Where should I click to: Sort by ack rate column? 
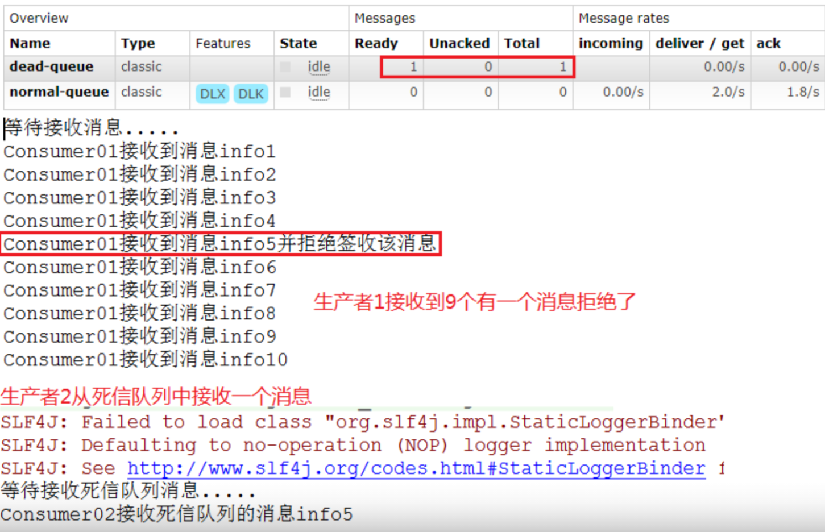[768, 43]
